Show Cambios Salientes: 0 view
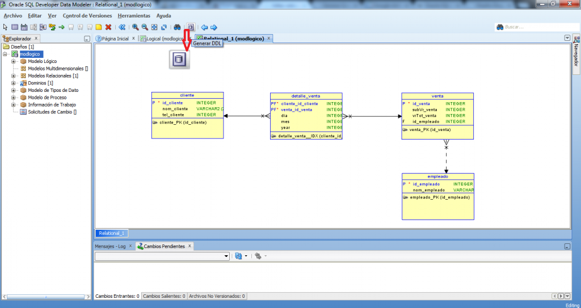The image size is (581, 308). point(164,296)
